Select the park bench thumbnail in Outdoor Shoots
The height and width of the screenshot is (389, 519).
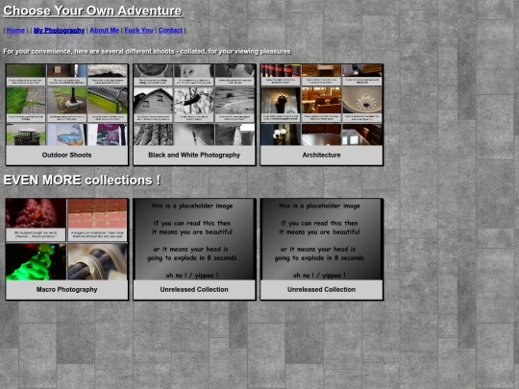tap(108, 101)
